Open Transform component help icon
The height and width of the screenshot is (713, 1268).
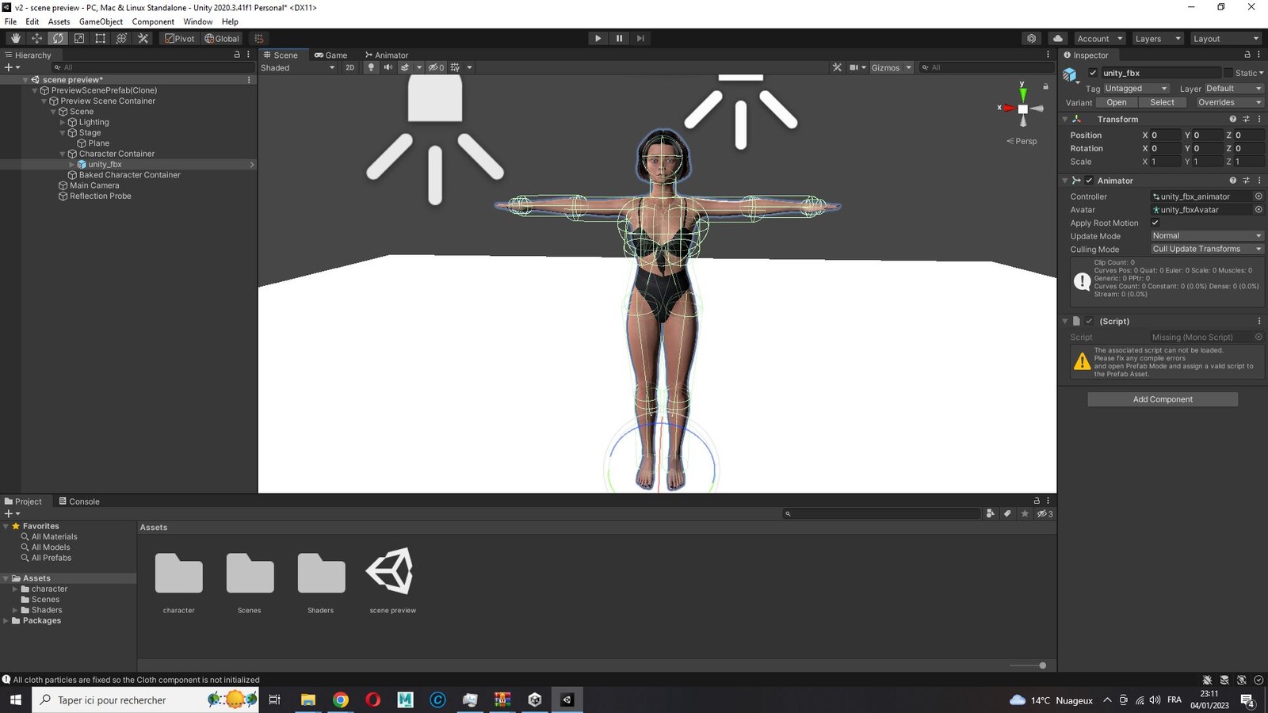point(1232,119)
